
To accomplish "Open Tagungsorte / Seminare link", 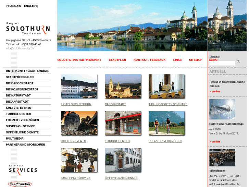I will pos(168,104).
